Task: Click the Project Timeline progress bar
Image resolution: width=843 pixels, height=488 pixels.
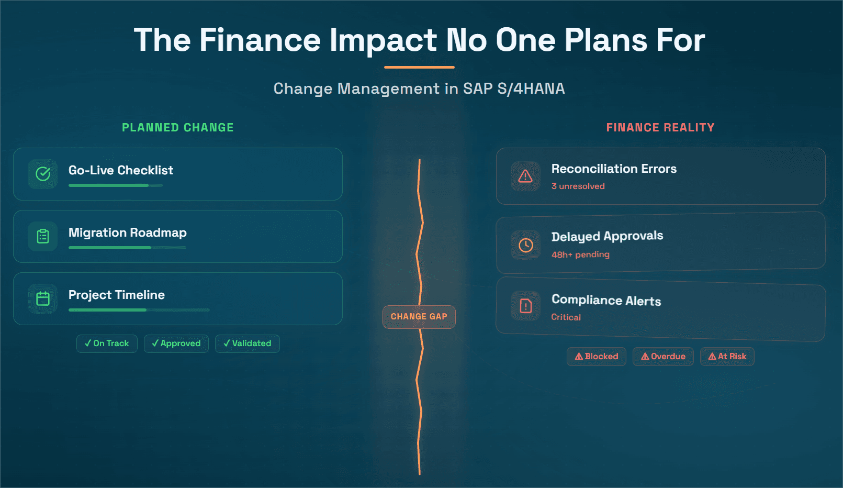Action: 139,310
